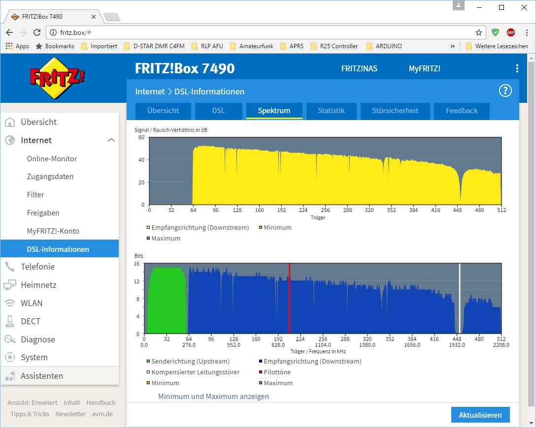This screenshot has width=536, height=428.
Task: Open the R25 Controller bookmark folder
Action: point(335,46)
